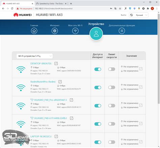
Task: Click the browser back arrow
Action: pos(3,8)
